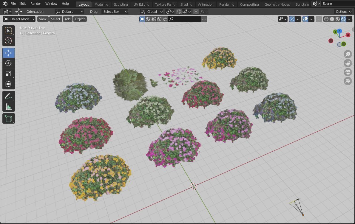Toggle the snapping magnet button
Image resolution: width=355 pixels, height=224 pixels.
click(x=179, y=12)
